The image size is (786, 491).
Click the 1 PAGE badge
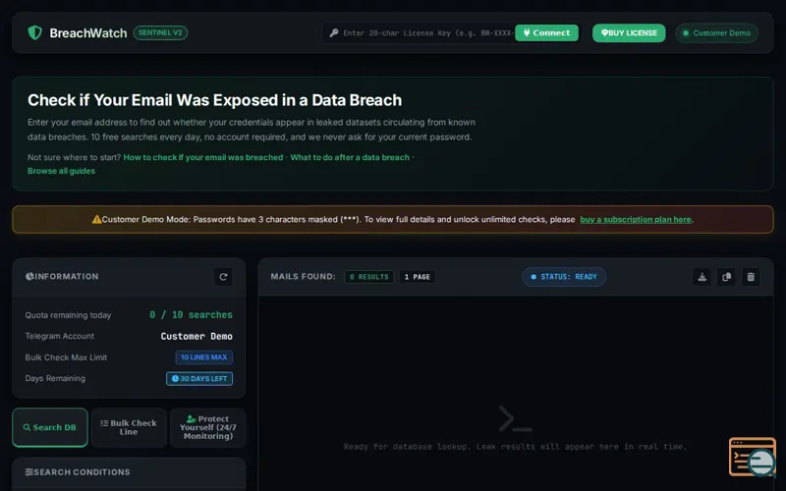[x=417, y=277]
